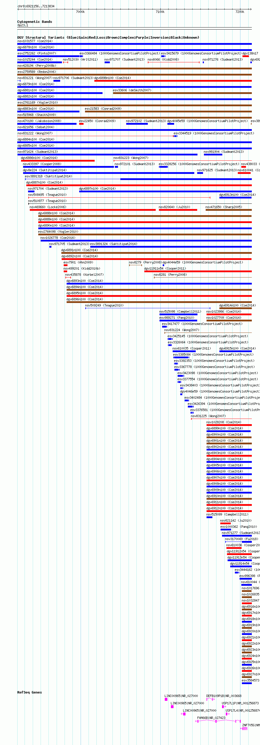Image resolution: width=260 pixels, height=745 pixels.
Task: Open variant nsv1031577 (Coe2014)
Action: point(35,41)
